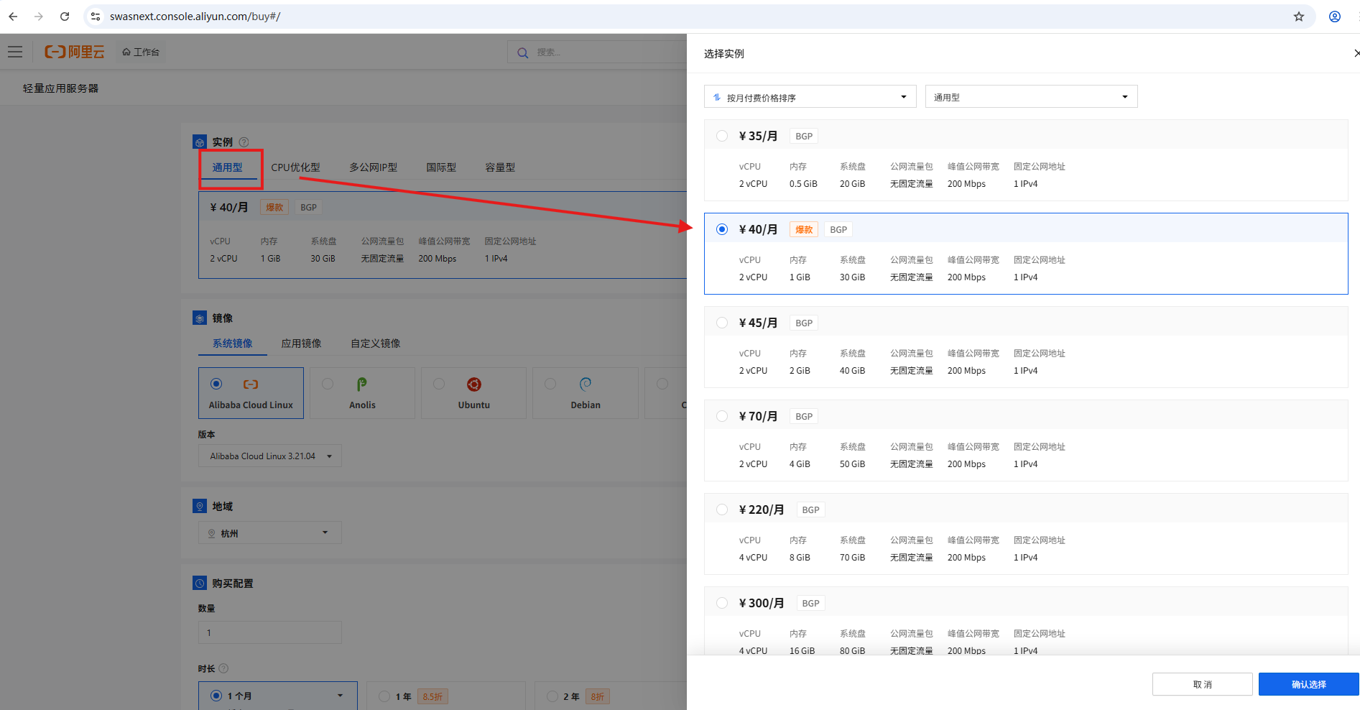View site information icon in address bar
Viewport: 1360px width, 710px height.
click(96, 17)
